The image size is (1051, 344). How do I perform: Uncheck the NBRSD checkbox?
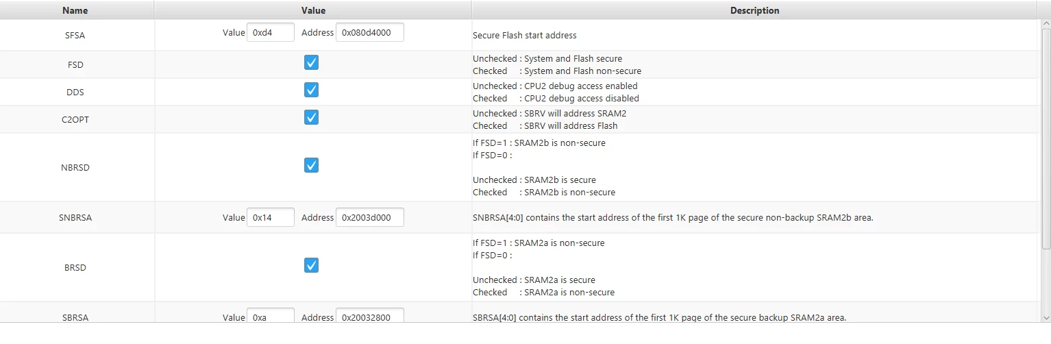(x=311, y=166)
